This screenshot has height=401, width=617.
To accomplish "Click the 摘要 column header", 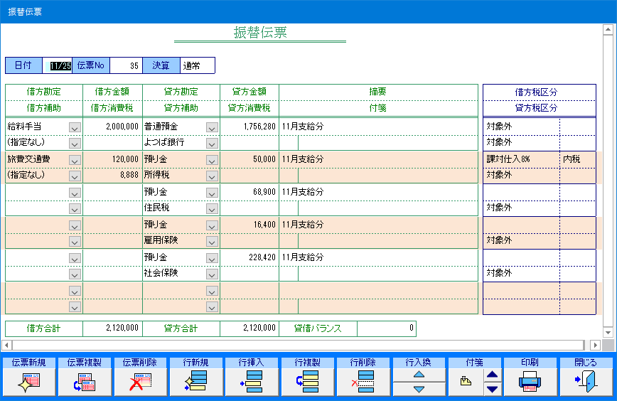I will pos(378,92).
